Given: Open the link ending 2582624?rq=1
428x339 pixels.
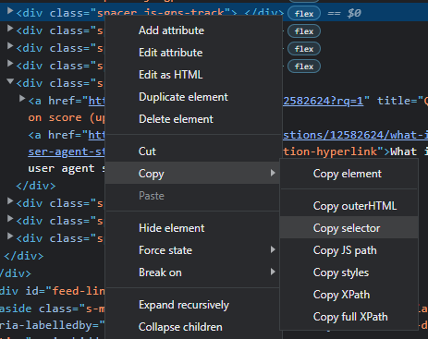Looking at the screenshot, I should 324,101.
